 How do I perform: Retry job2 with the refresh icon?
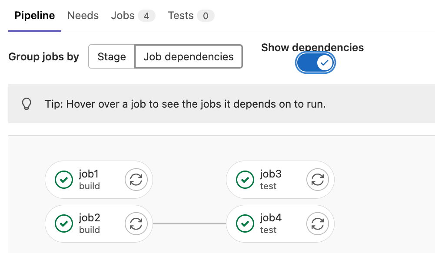click(x=136, y=223)
